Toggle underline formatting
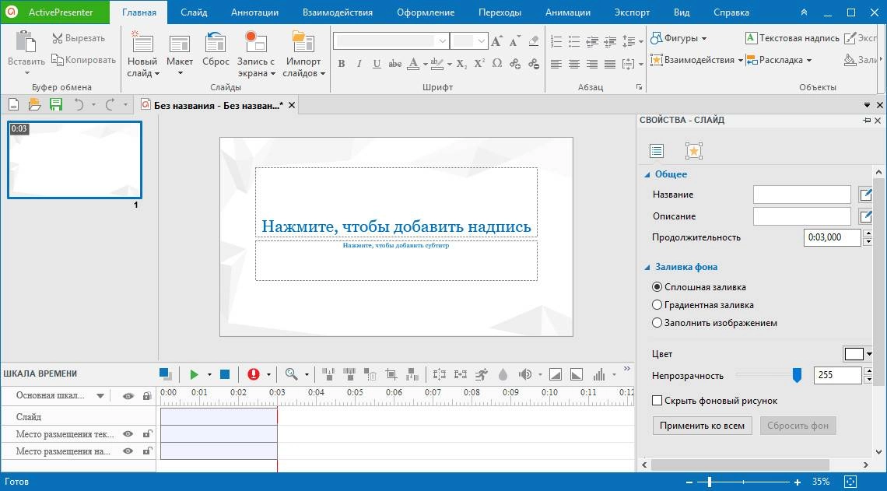The height and width of the screenshot is (491, 887). 377,63
